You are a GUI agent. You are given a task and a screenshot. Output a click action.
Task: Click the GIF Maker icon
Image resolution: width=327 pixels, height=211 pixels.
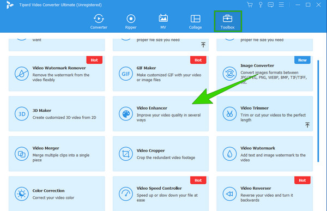(x=126, y=74)
